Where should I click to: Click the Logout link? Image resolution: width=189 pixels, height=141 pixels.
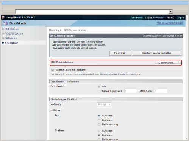click(181, 18)
